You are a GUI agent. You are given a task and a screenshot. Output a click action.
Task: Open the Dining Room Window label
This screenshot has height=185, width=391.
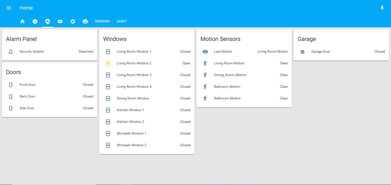point(133,98)
